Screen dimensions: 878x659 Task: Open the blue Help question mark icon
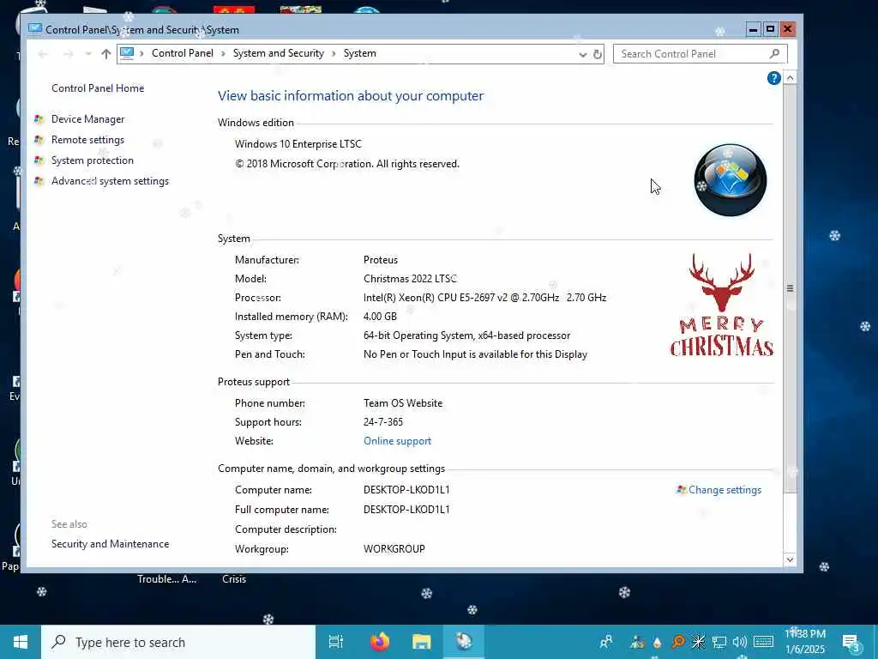pyautogui.click(x=773, y=78)
